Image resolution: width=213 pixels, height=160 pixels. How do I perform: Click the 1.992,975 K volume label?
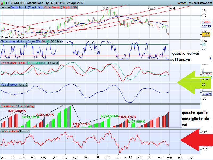tap(81, 124)
